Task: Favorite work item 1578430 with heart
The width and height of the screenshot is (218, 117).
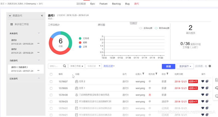Action: 203,95
